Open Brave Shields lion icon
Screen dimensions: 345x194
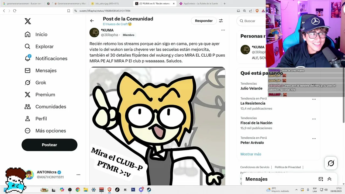[257, 11]
